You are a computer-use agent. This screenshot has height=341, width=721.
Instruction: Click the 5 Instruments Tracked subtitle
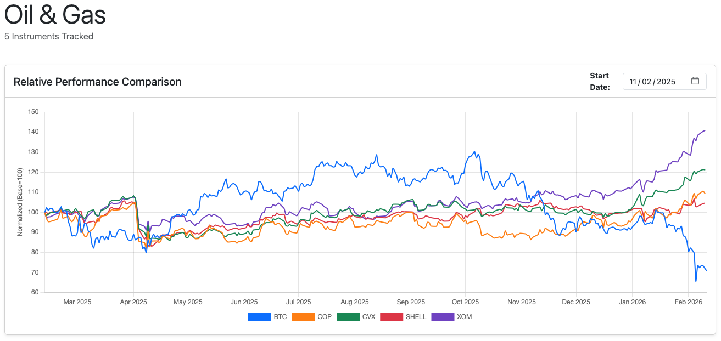[48, 36]
